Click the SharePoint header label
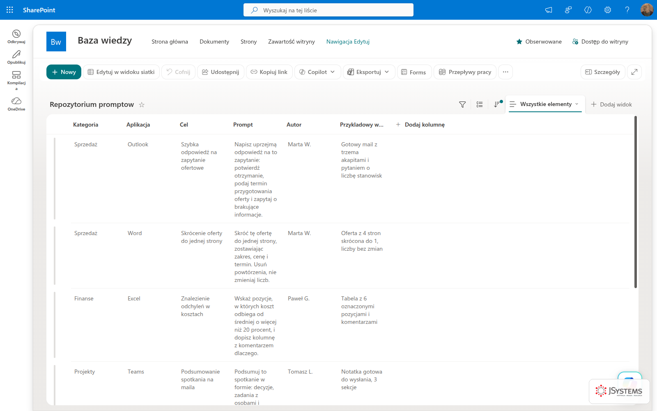Viewport: 657px width, 411px height. pyautogui.click(x=39, y=10)
